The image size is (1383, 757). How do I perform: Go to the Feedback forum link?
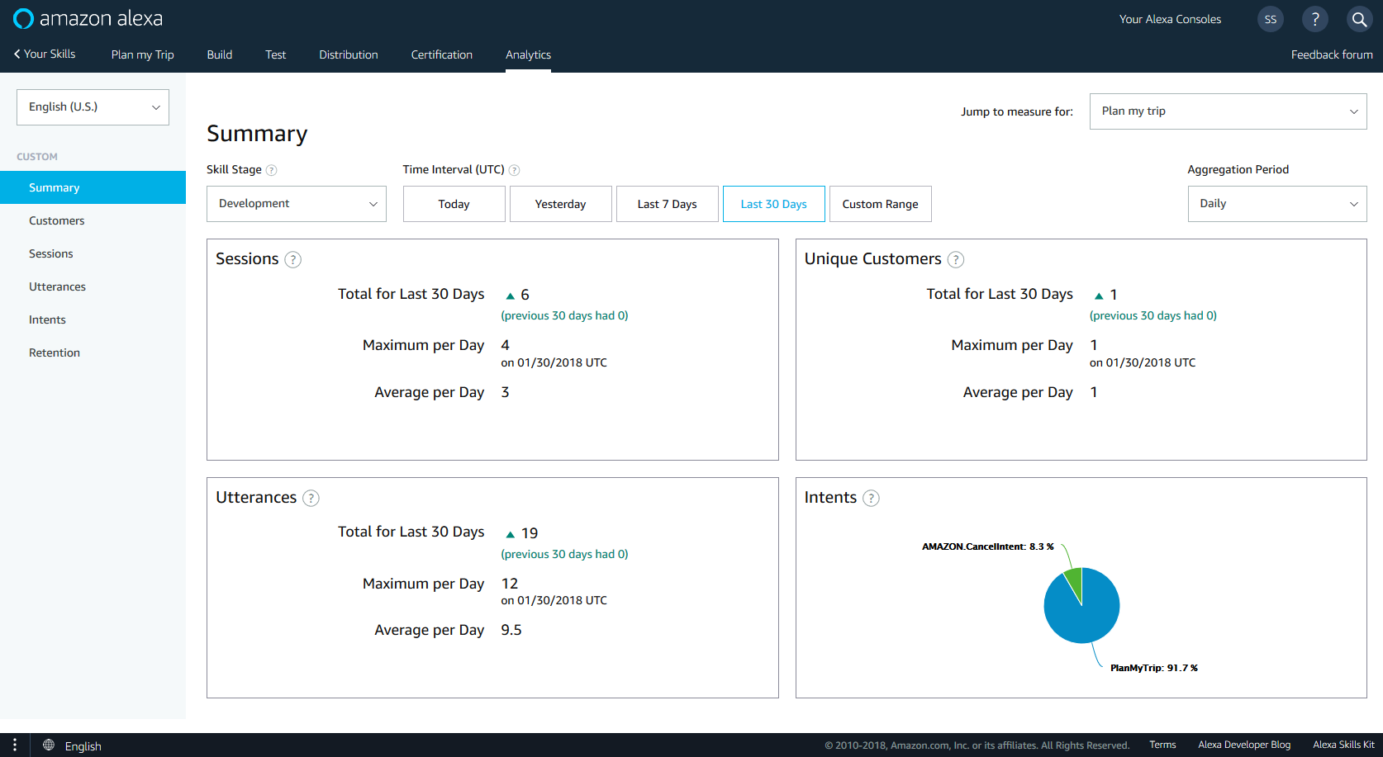[x=1331, y=54]
